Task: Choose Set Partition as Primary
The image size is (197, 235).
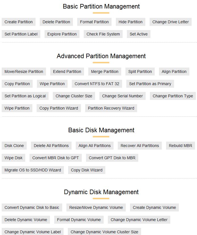Action: [x=150, y=84]
